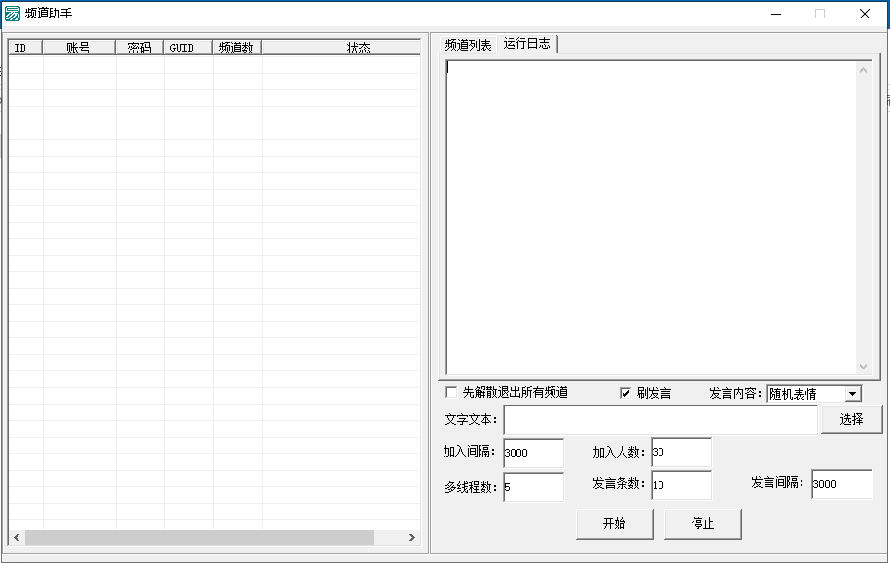Uncheck the 刷发言 checkbox
The width and height of the screenshot is (890, 563).
(625, 393)
